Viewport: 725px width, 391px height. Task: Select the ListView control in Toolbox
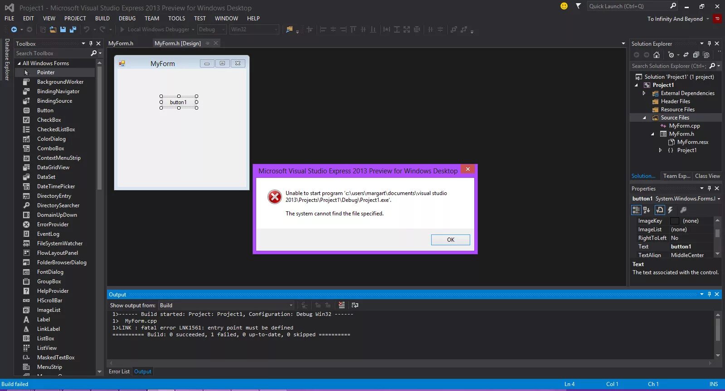[47, 348]
